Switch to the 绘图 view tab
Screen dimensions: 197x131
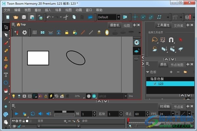127,26
